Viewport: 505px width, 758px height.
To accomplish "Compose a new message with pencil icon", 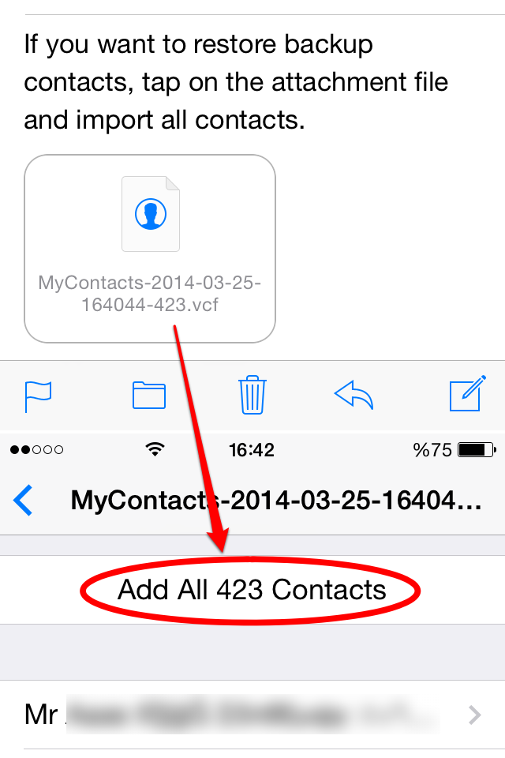I will [467, 393].
